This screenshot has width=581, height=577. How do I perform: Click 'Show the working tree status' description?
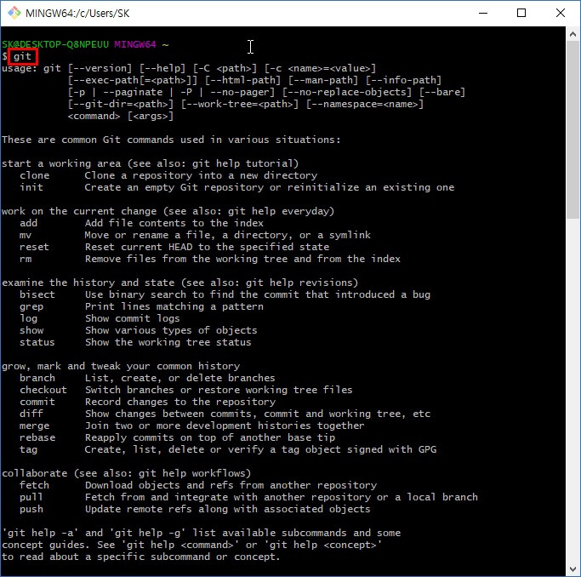pyautogui.click(x=168, y=342)
